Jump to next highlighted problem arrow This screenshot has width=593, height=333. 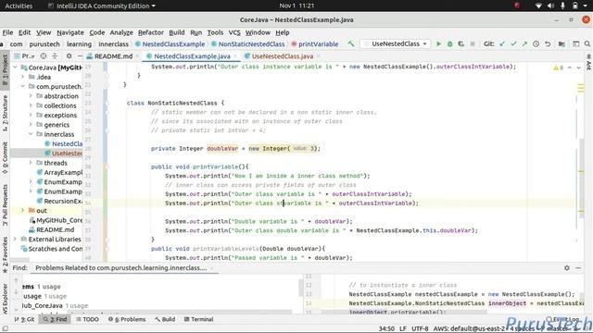point(578,68)
